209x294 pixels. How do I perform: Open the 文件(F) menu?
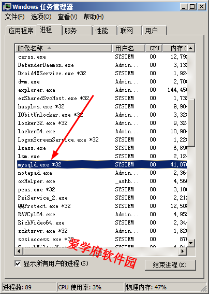pos(15,17)
